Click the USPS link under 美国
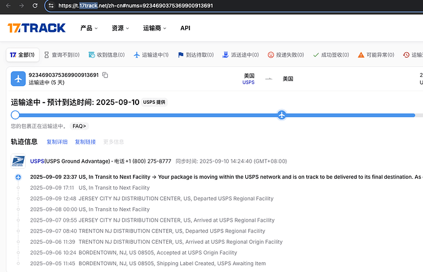 [x=248, y=82]
